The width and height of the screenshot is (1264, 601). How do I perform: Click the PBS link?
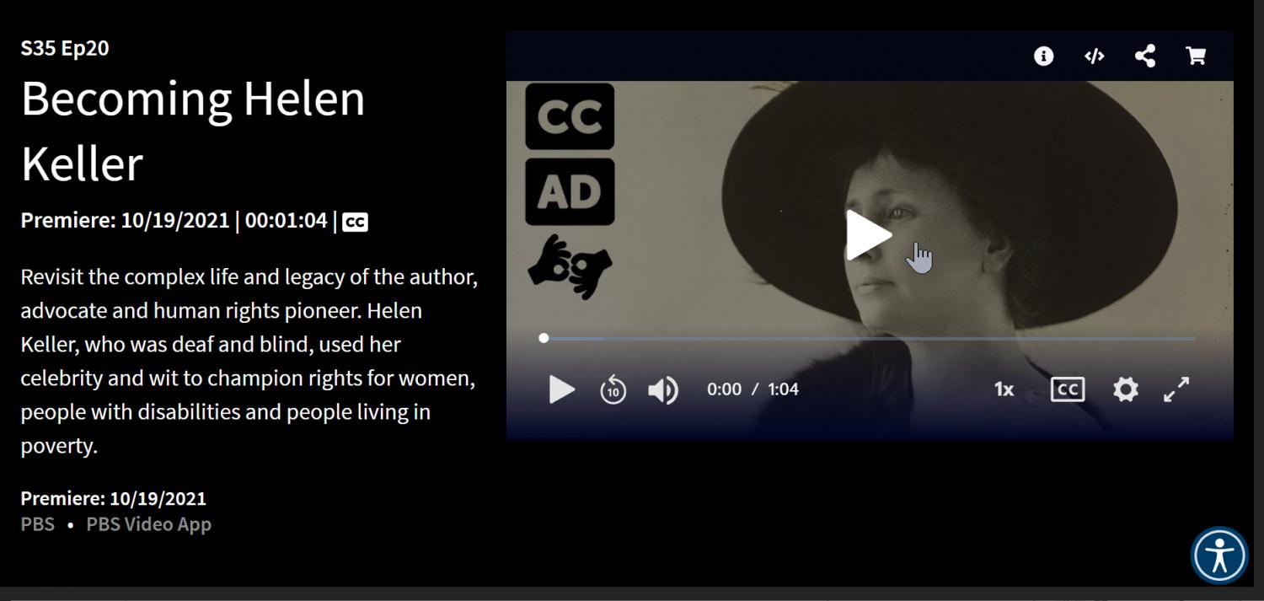pyautogui.click(x=37, y=524)
